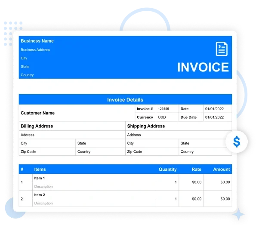Click the invoice document icon in header
This screenshot has width=256, height=225.
222,49
